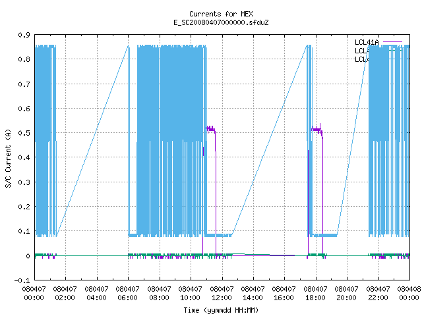The height and width of the screenshot is (316, 422).
Task: Click the 22:00 x-axis time label
Action: [x=378, y=298]
